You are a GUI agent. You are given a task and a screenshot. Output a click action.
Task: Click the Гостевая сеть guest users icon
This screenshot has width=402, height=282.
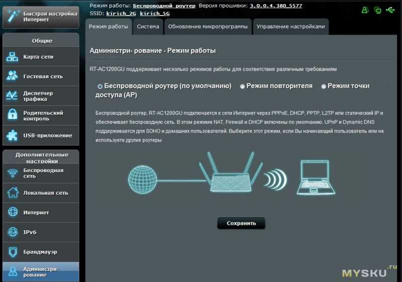pos(12,76)
